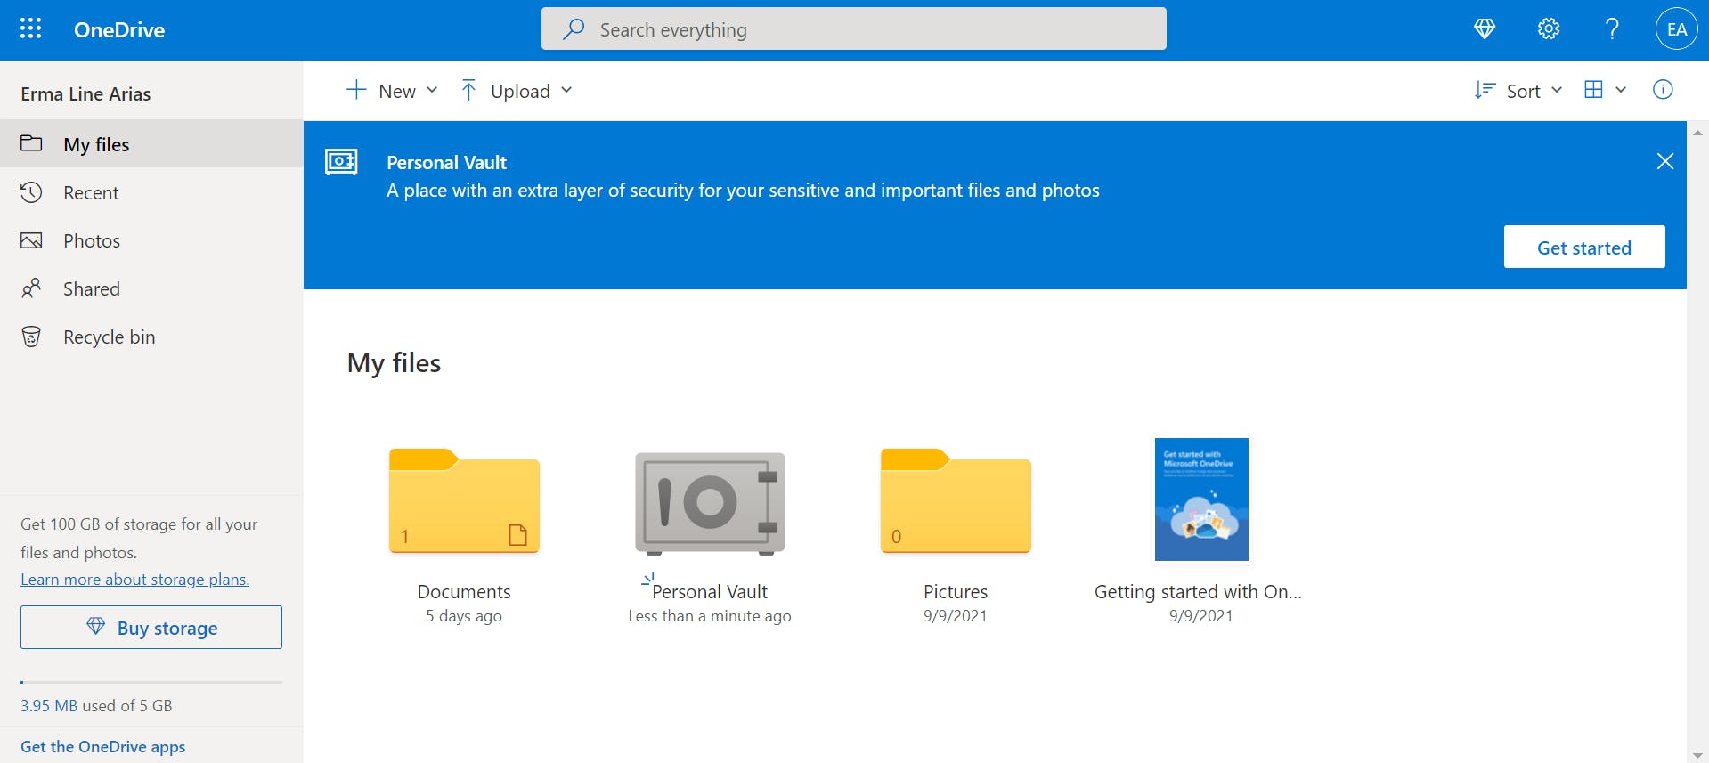Click the scrollbar up arrow
This screenshot has width=1709, height=763.
point(1697,132)
